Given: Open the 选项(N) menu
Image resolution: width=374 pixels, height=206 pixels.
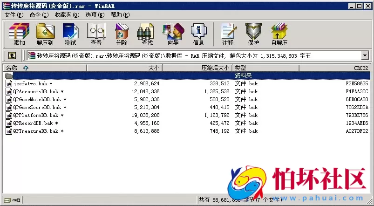Looking at the screenshot, I should [95, 15].
